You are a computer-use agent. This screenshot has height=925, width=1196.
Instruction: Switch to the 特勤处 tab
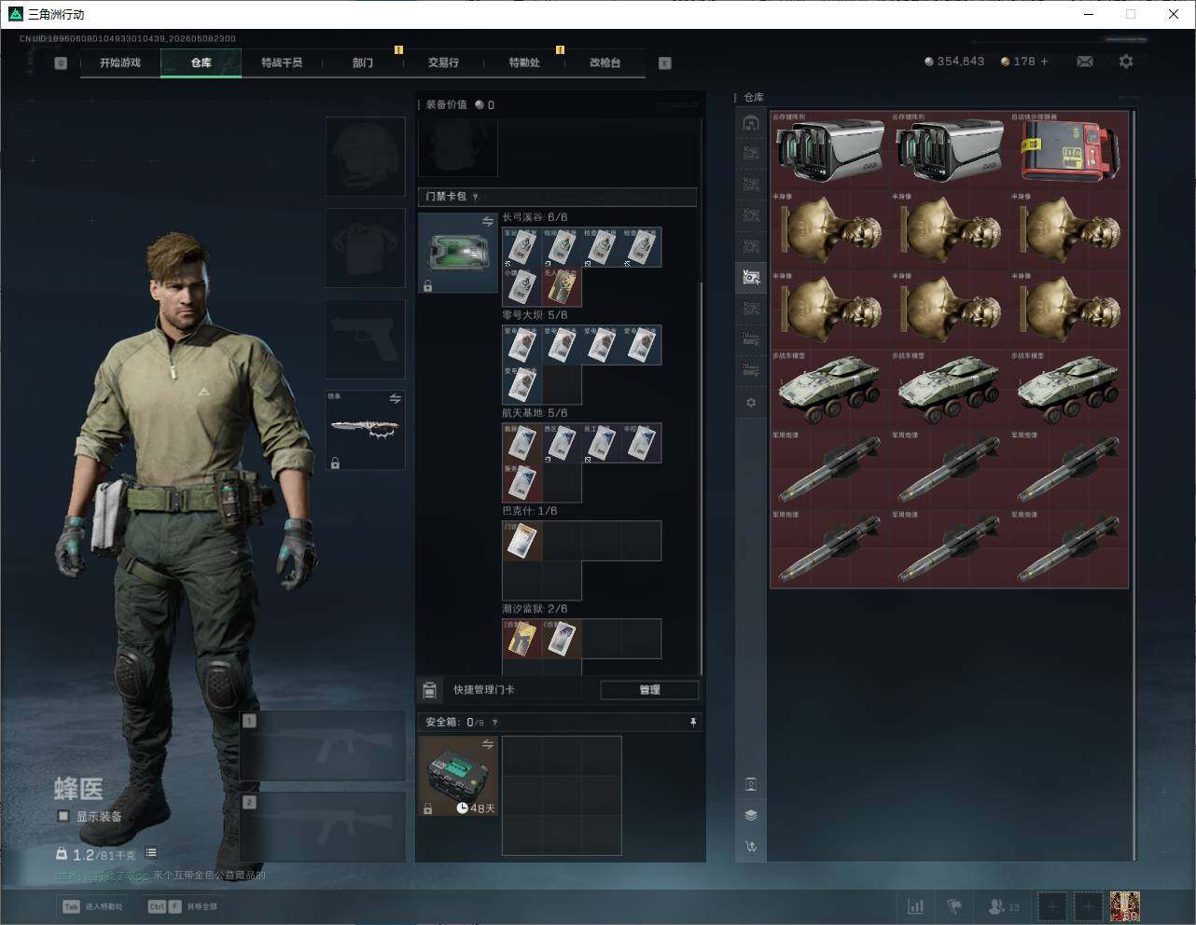[524, 62]
